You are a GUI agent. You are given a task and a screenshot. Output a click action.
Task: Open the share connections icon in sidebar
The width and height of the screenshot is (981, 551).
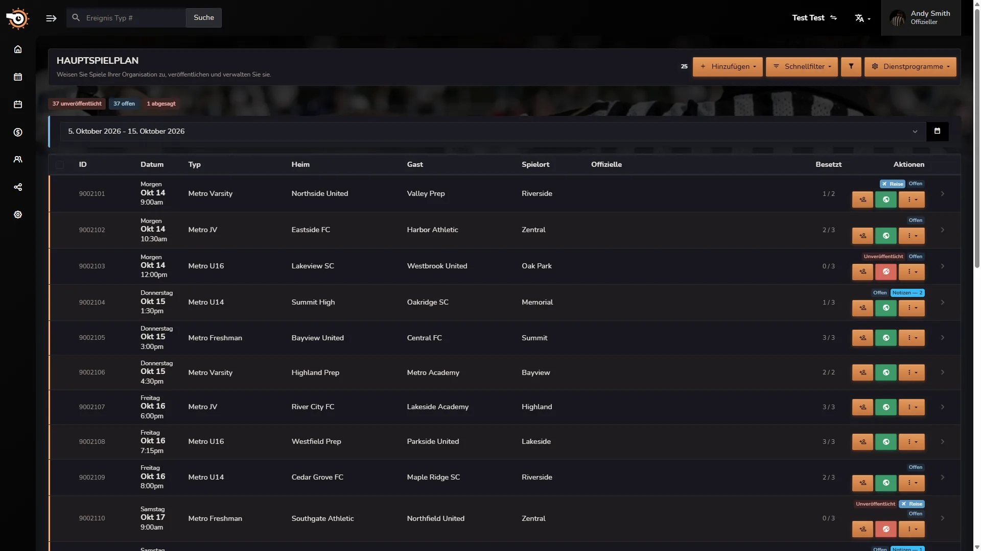(18, 187)
